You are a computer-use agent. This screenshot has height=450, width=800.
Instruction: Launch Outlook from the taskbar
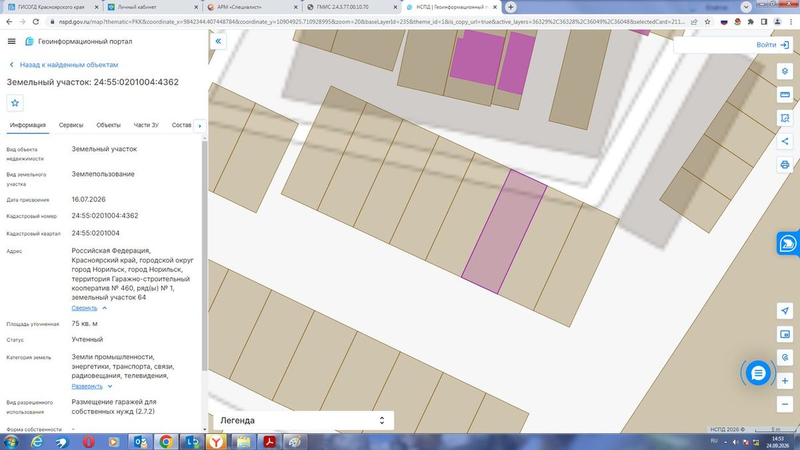point(141,442)
